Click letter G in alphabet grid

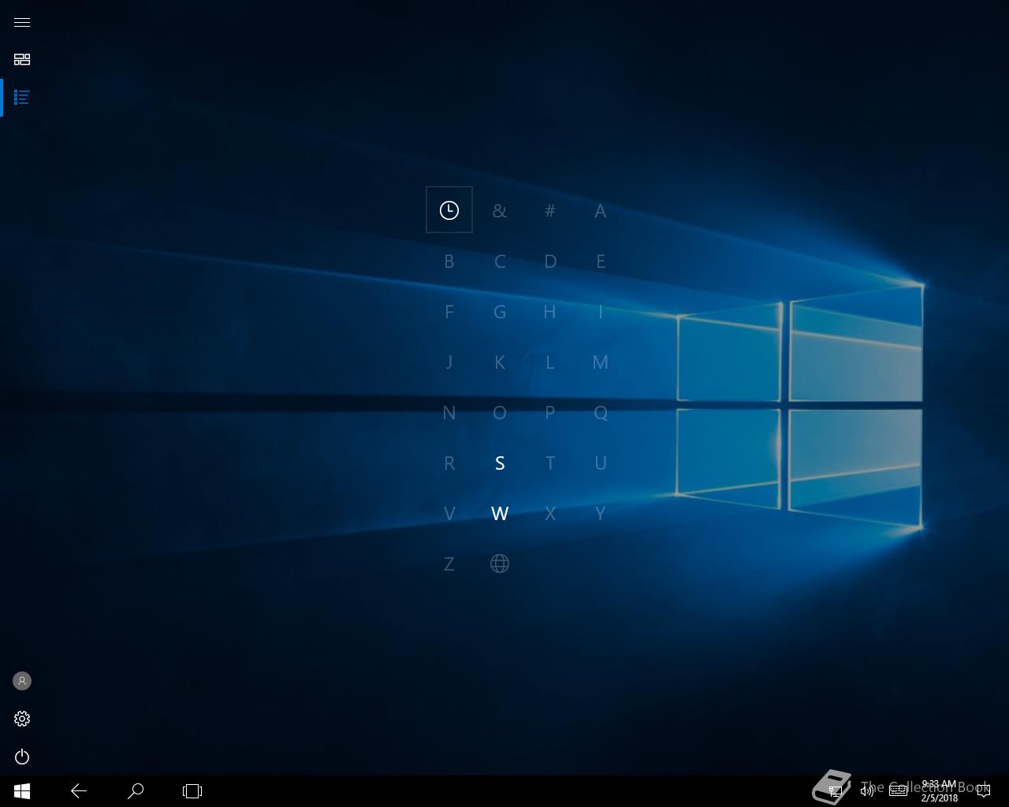coord(500,312)
